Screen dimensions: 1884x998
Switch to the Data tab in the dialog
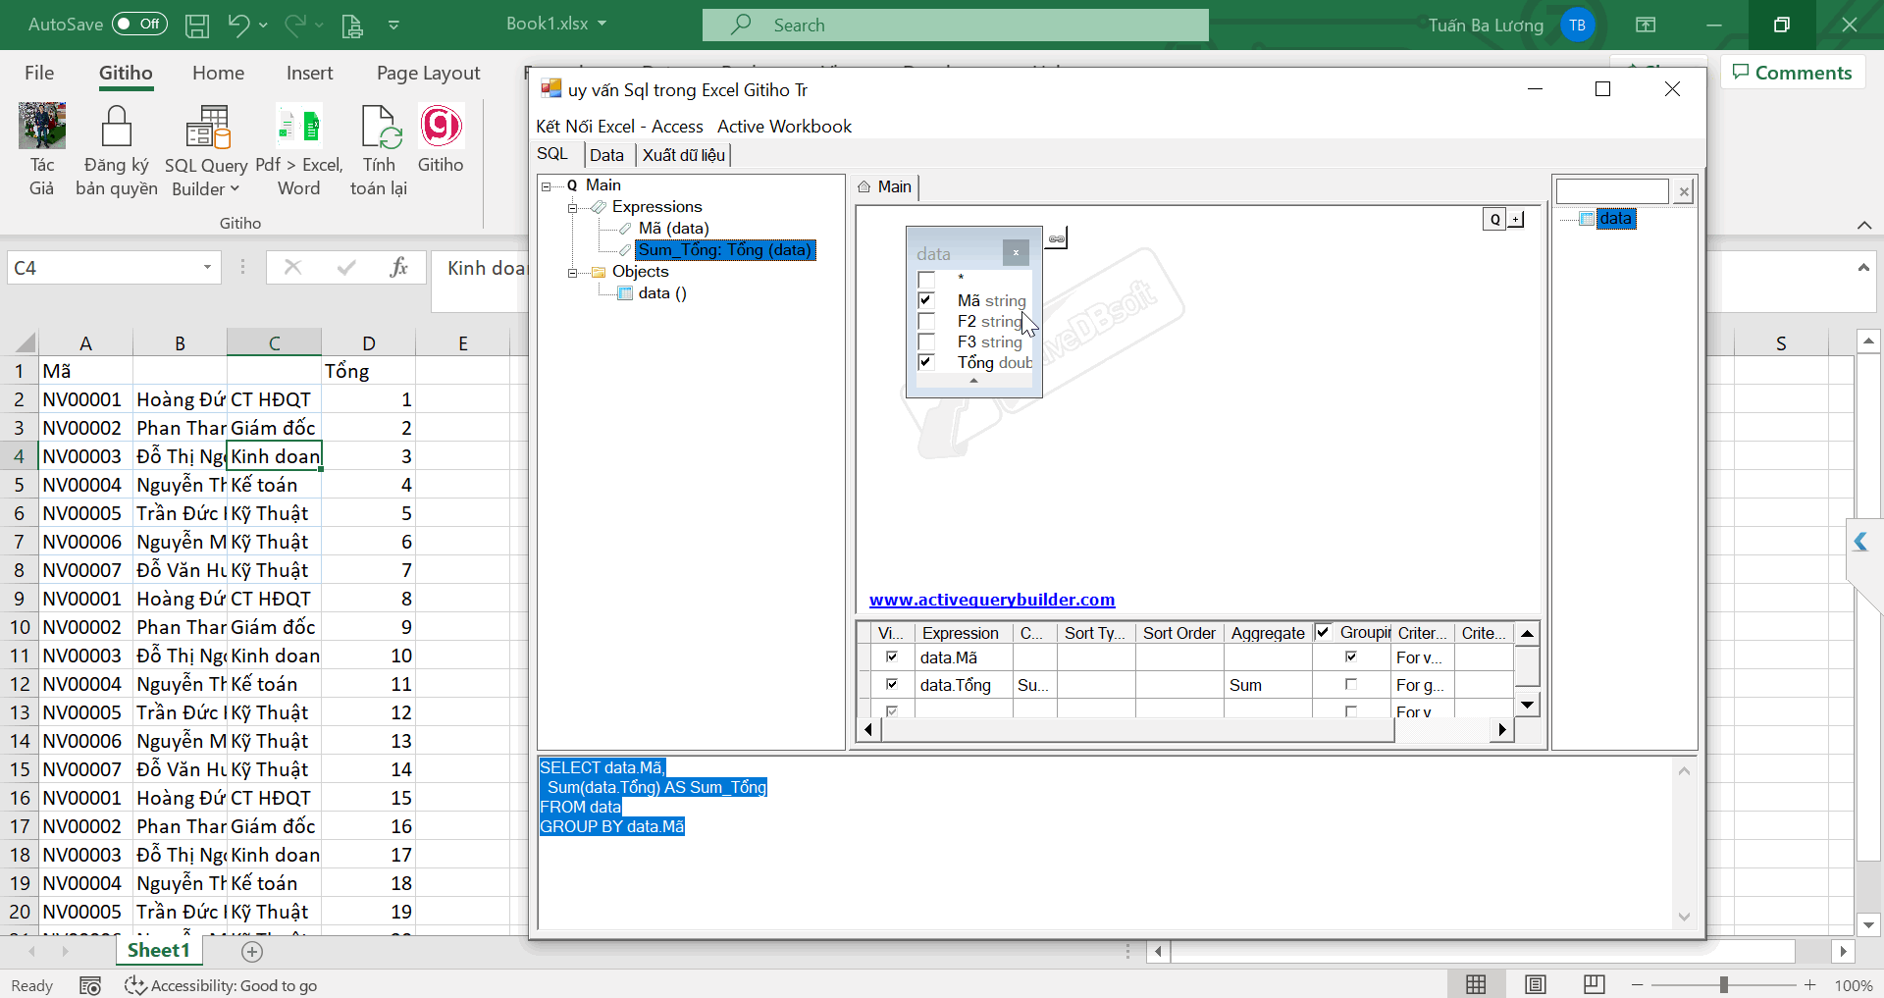click(606, 155)
